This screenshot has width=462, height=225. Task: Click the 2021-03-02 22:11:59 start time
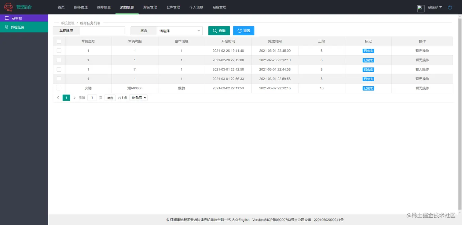(x=228, y=88)
